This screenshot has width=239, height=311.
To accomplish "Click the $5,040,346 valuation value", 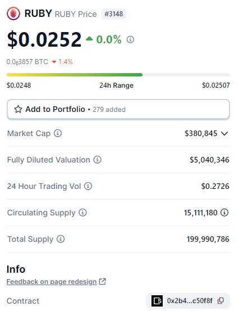I will click(x=209, y=160).
